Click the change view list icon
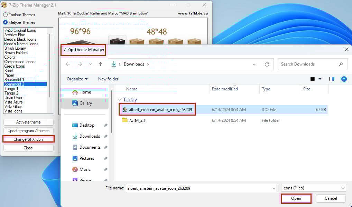 [312, 79]
